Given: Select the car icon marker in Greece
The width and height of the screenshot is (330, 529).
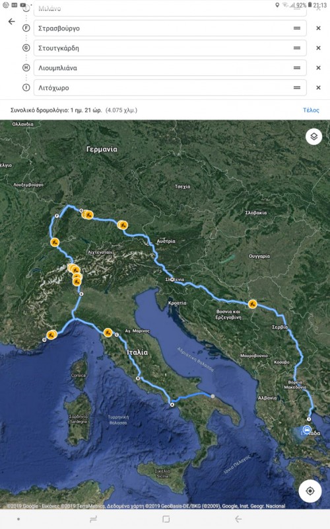Looking at the screenshot, I should [306, 430].
